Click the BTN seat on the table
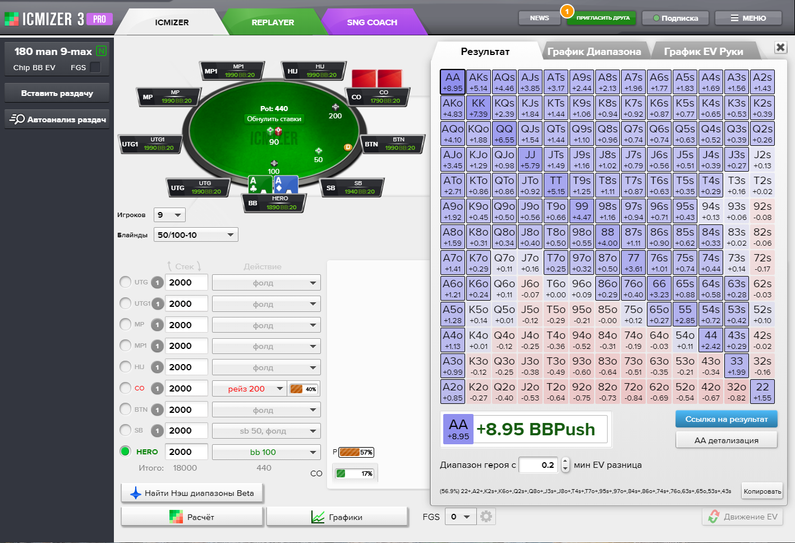Image resolution: width=795 pixels, height=543 pixels. (x=392, y=144)
